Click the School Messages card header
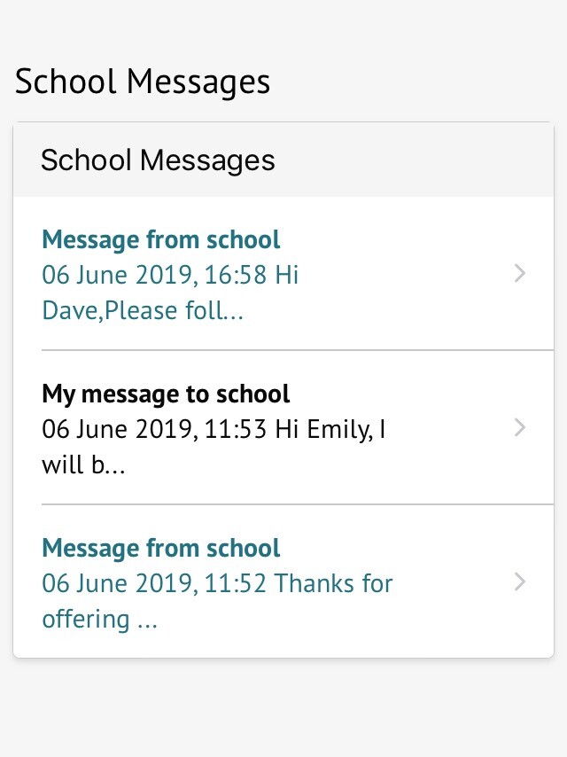 point(158,160)
